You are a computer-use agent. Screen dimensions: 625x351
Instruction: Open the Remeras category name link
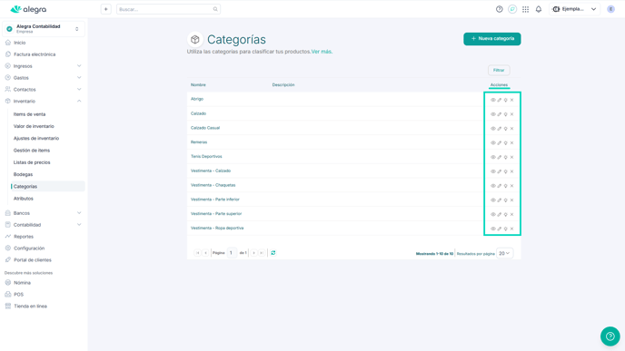point(199,142)
